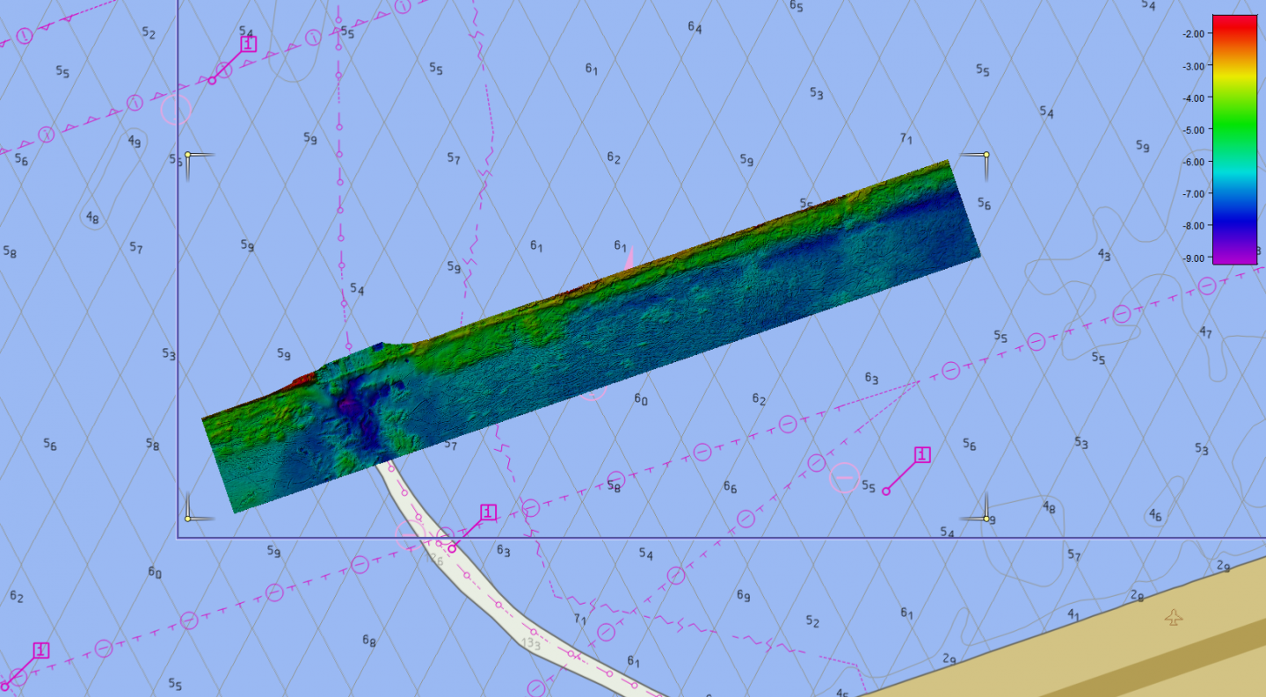Screen dimensions: 1266x697
Task: Click the 2_8 sounding near the shoreline
Action: pos(1138,597)
